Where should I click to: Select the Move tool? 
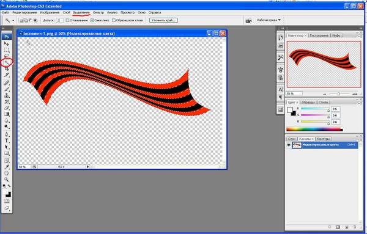[7, 44]
